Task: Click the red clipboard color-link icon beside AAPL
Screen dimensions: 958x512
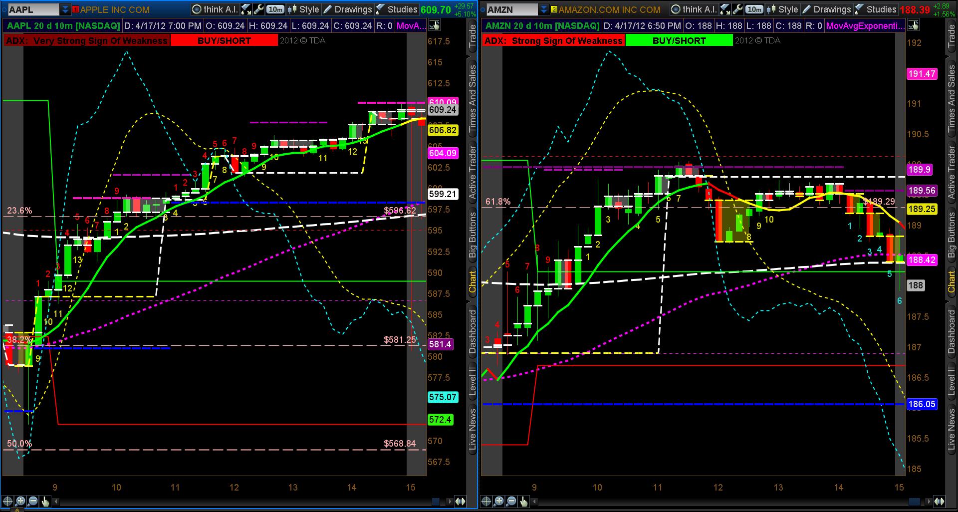Action: point(75,9)
